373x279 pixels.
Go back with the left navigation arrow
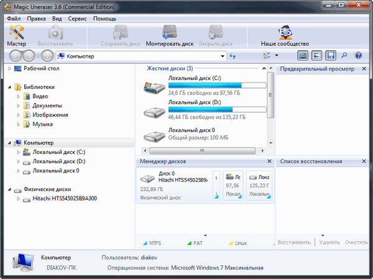(16, 56)
